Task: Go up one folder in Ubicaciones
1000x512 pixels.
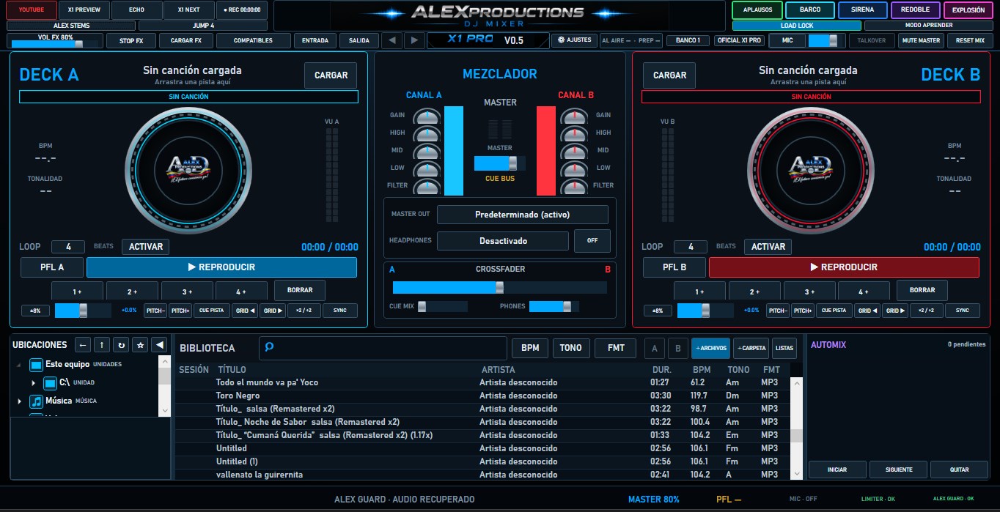Action: [x=103, y=345]
